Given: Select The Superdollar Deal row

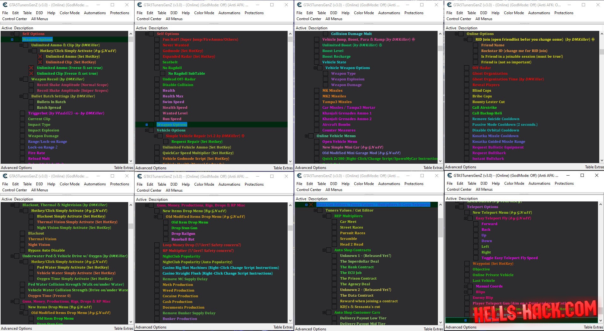Looking at the screenshot, I should tap(359, 261).
